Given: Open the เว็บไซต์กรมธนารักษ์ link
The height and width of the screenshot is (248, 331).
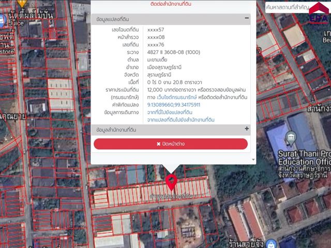Looking at the screenshot, I should (177, 97).
